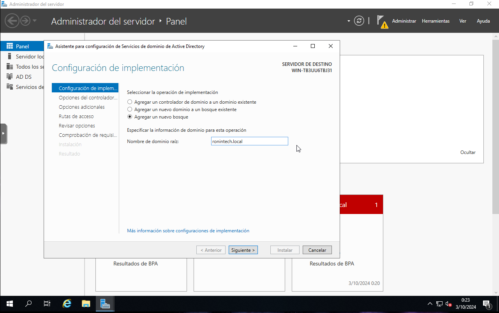Select 'Agregar un nuevo dominio a un bosque existente'
The image size is (499, 313).
(130, 110)
